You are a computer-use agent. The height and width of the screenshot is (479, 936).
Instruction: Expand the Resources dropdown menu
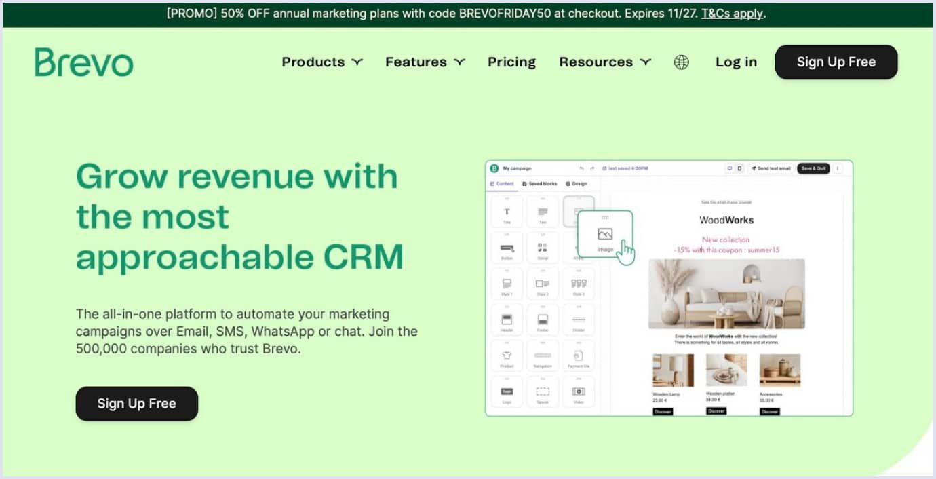pyautogui.click(x=605, y=62)
